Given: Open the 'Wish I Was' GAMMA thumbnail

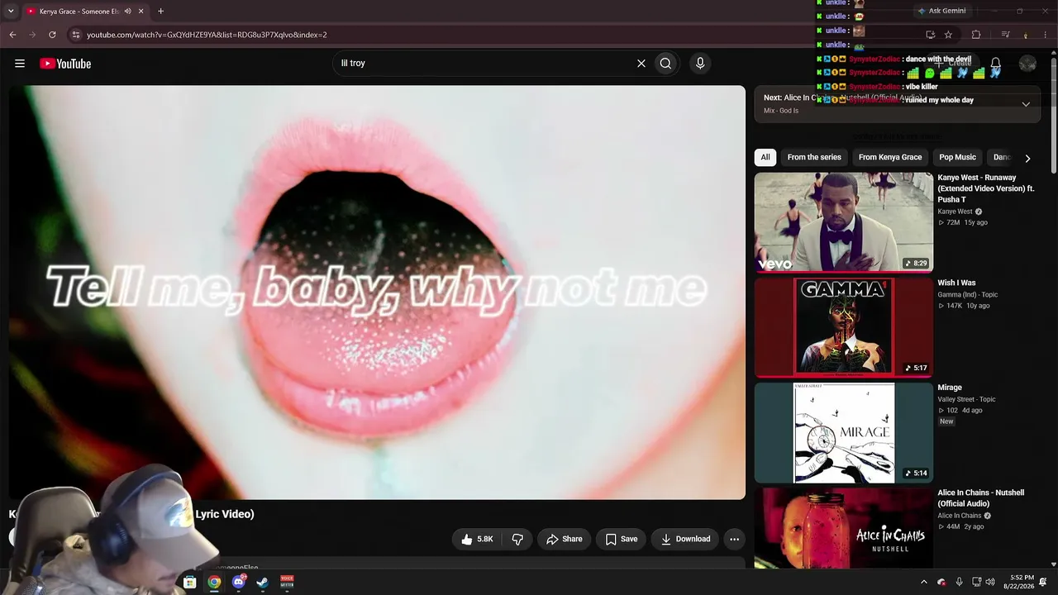Looking at the screenshot, I should (844, 327).
